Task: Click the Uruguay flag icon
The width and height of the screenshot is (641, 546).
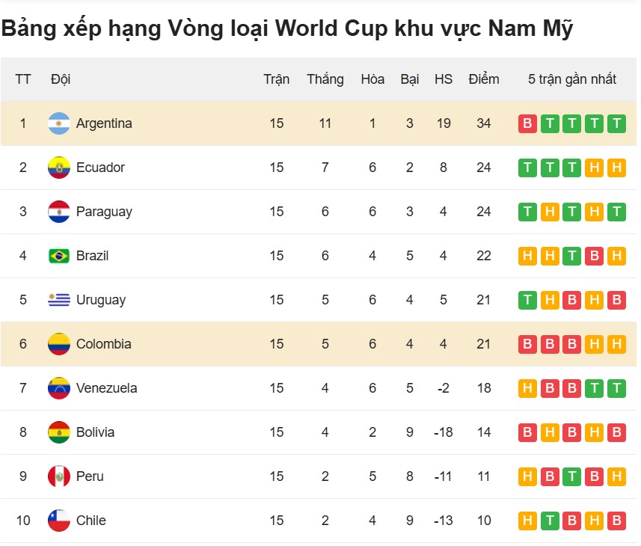Action: 59,300
